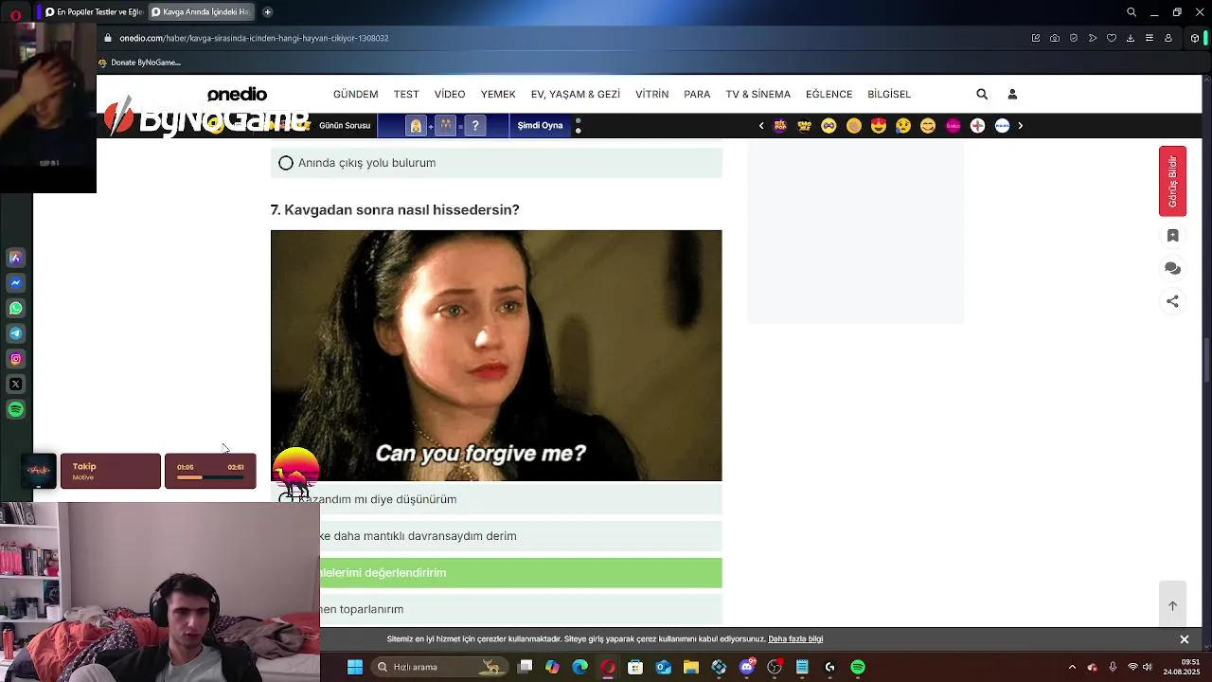
Task: Open ad blocker shield icon
Action: click(1074, 38)
